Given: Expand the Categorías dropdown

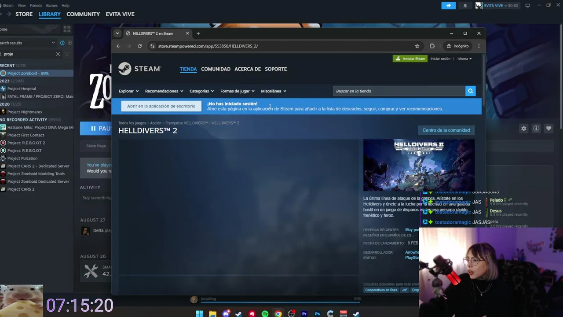Looking at the screenshot, I should pyautogui.click(x=201, y=91).
